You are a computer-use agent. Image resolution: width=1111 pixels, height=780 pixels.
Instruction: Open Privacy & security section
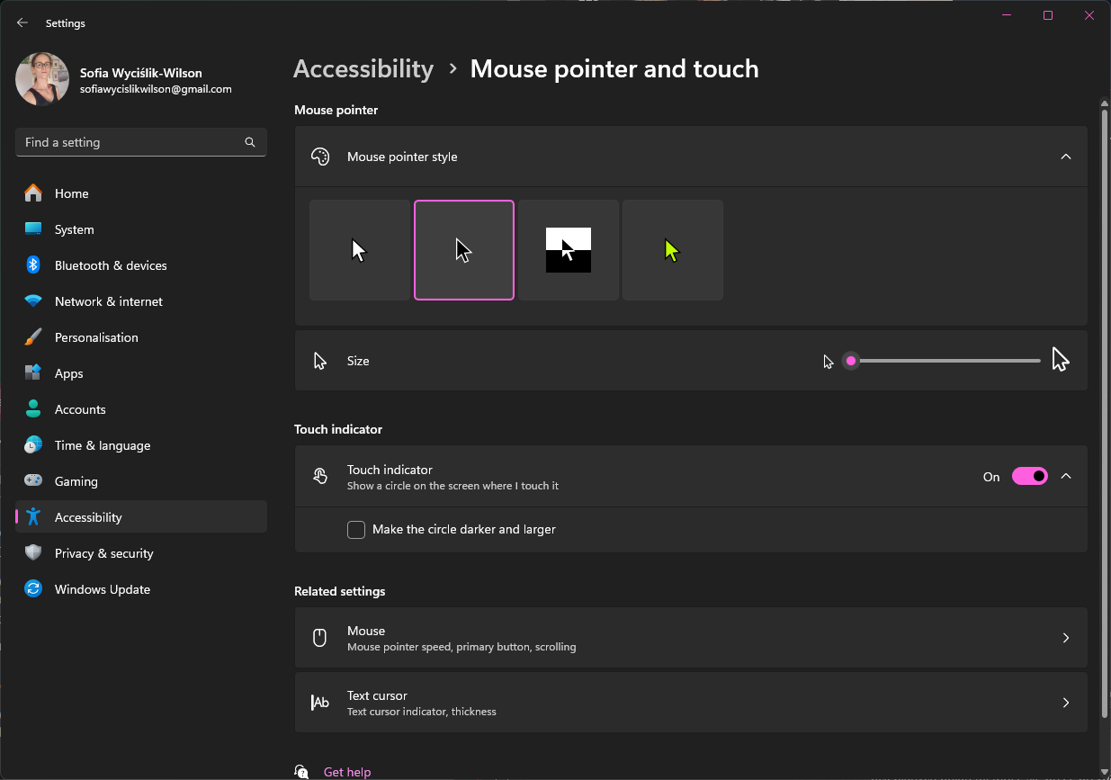coord(103,553)
